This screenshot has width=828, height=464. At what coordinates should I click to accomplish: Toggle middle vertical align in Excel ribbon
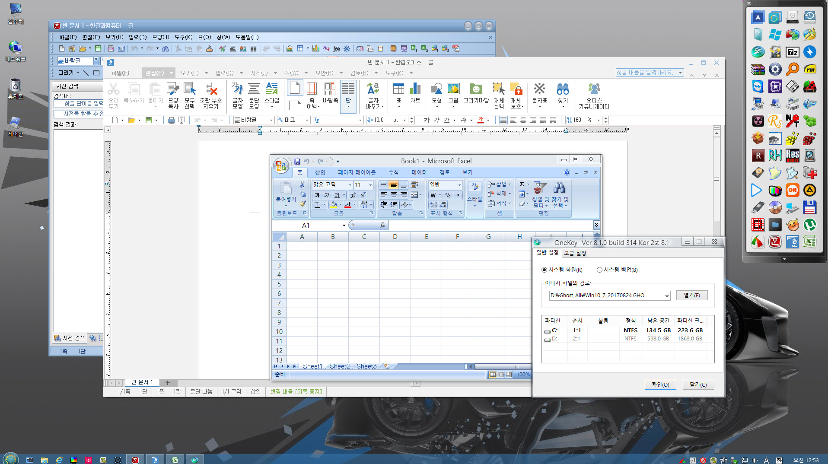tap(393, 185)
